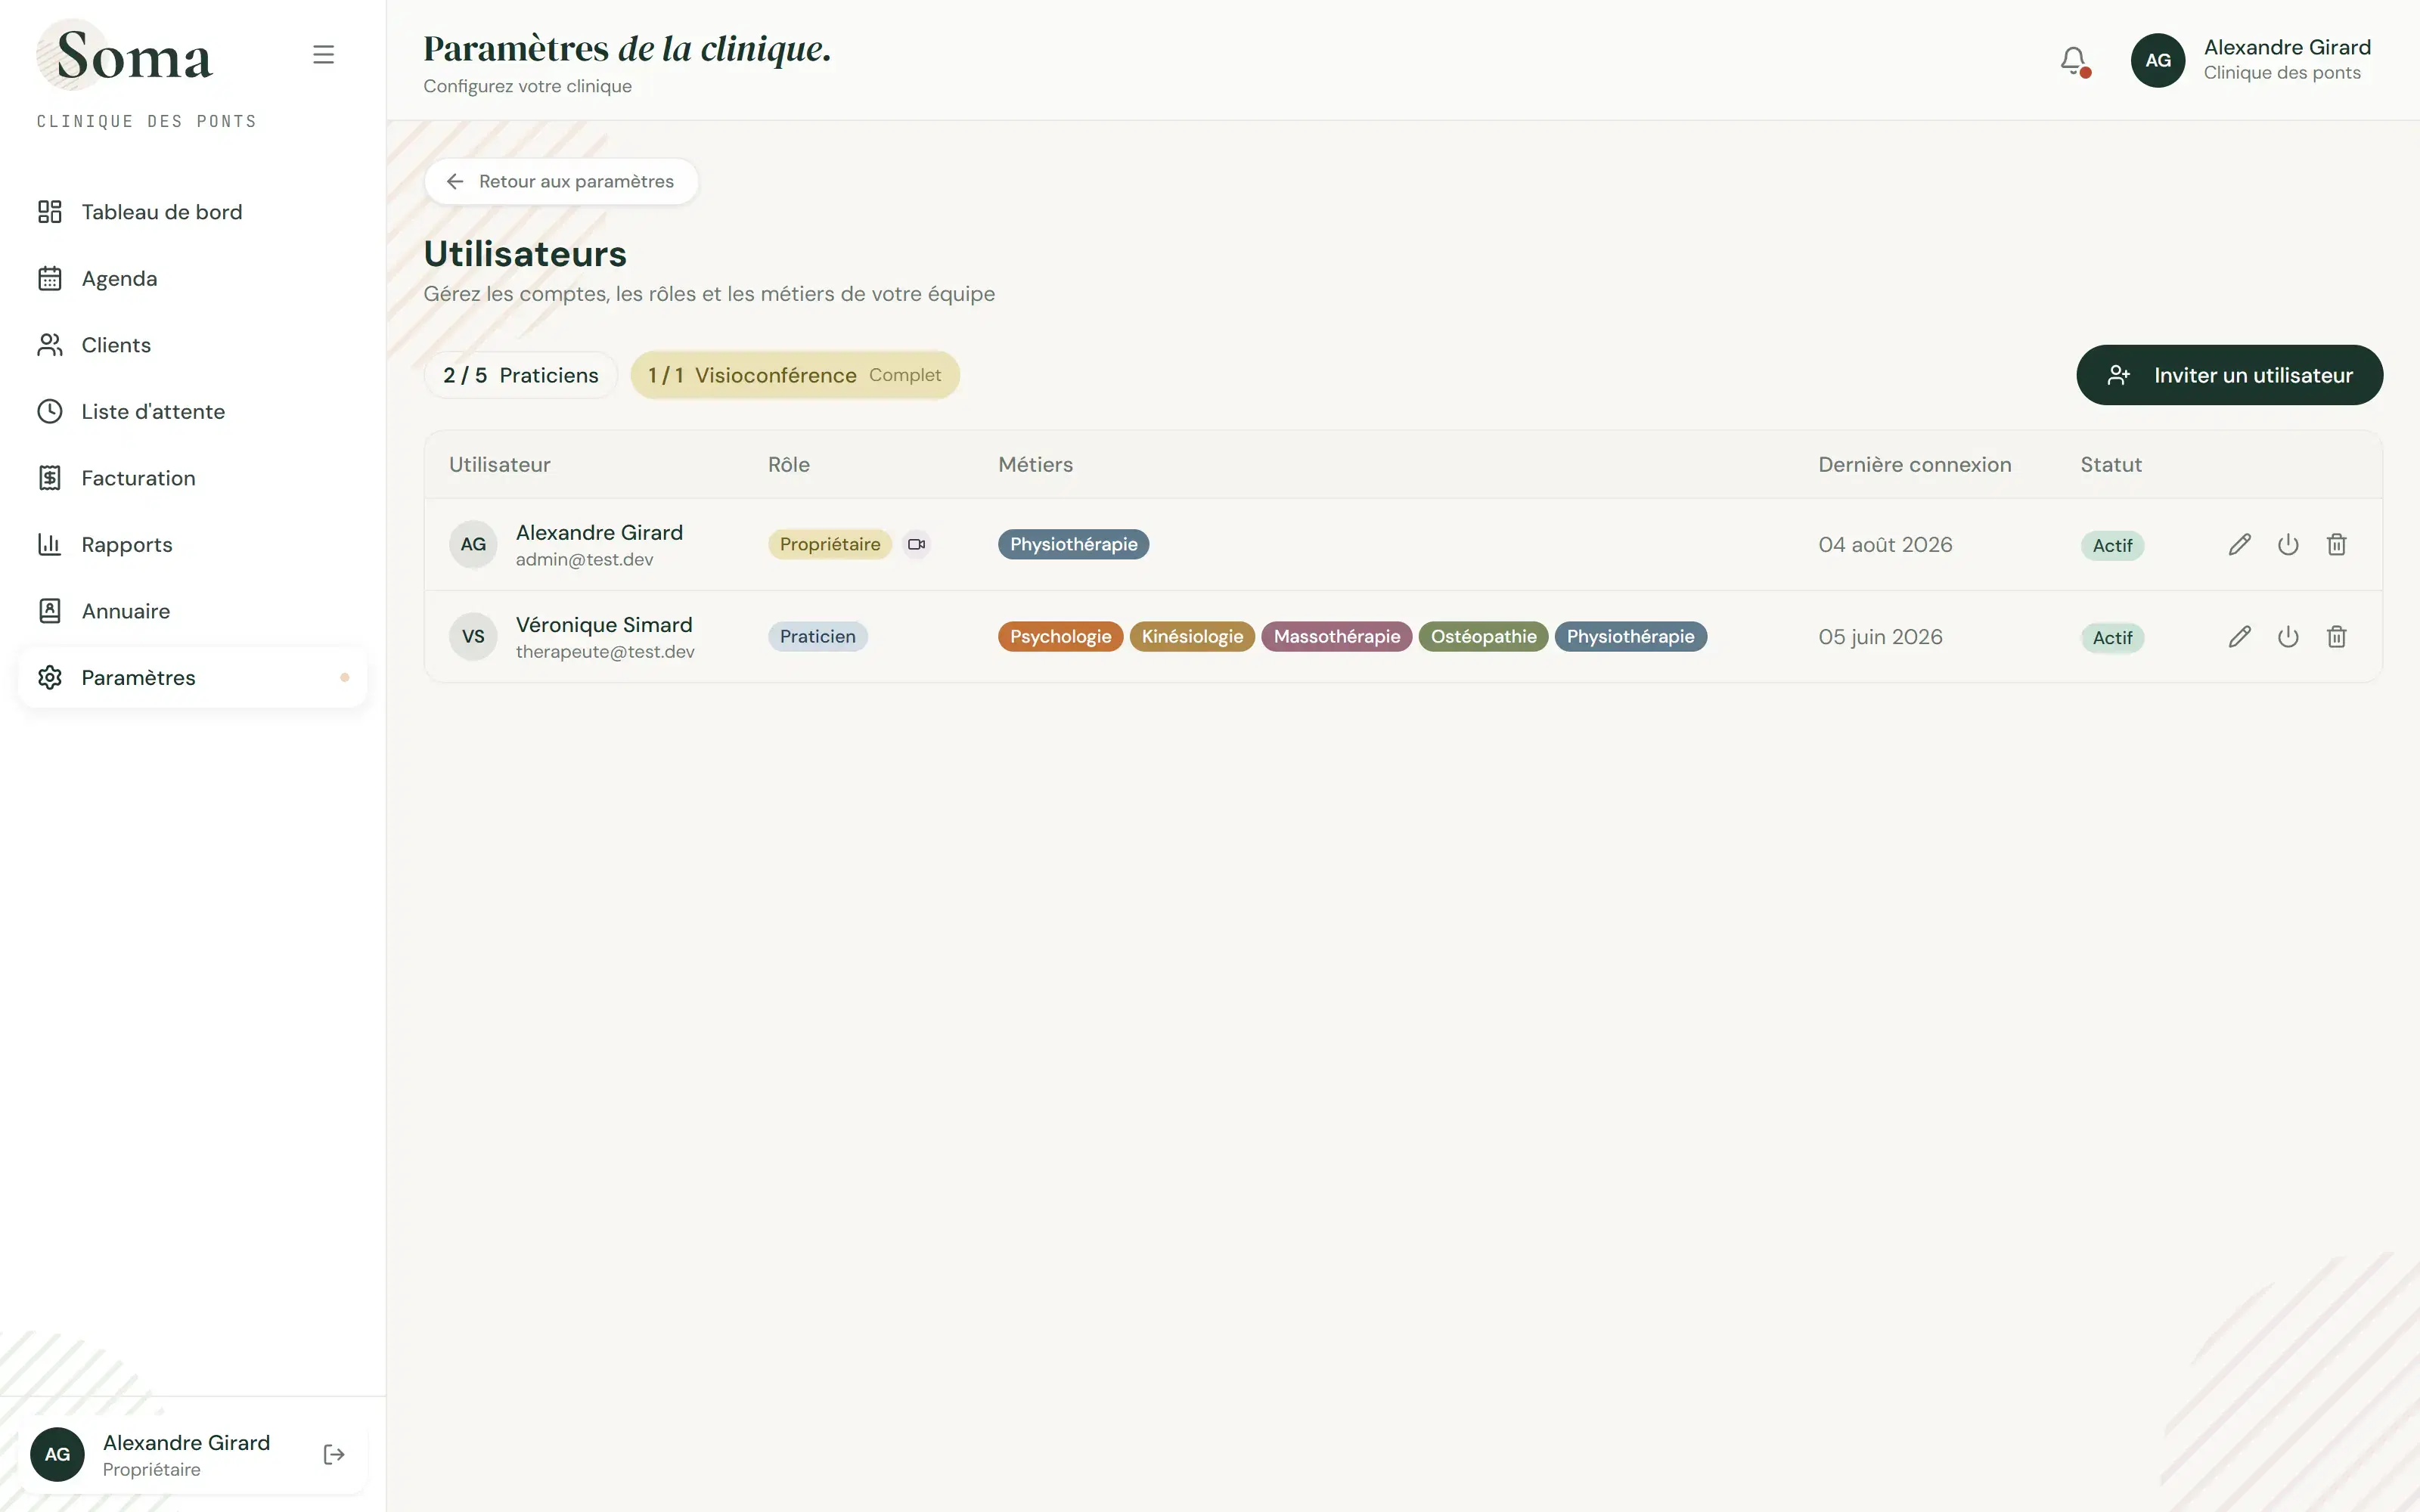Click the Dernière connexion column header
This screenshot has height=1512, width=2420.
[1914, 464]
